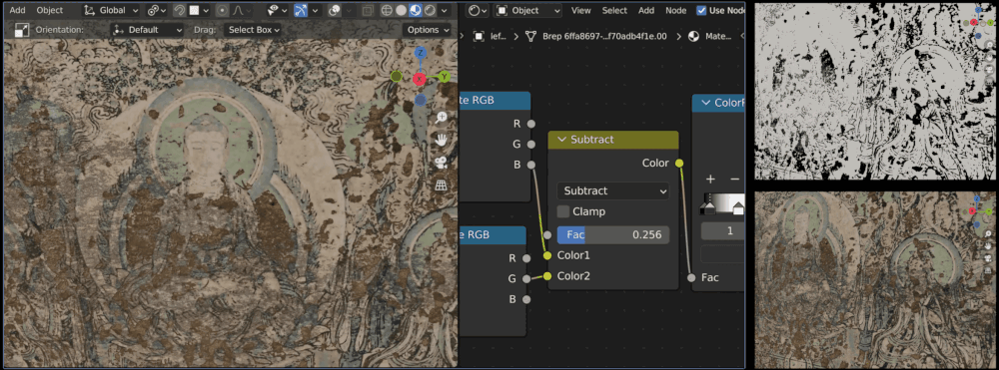Image resolution: width=999 pixels, height=370 pixels.
Task: Remove a color stop with minus button in ColorRamp
Action: point(734,180)
